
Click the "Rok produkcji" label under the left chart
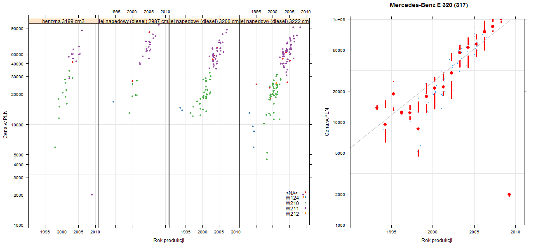tap(169, 240)
